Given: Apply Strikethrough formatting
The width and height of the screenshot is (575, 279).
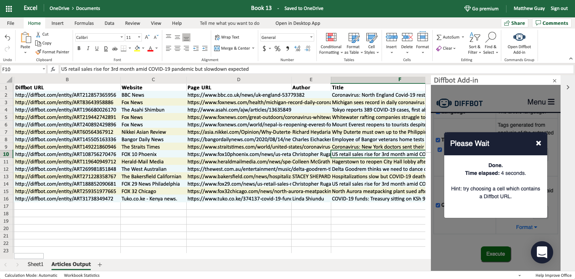Looking at the screenshot, I should pyautogui.click(x=114, y=48).
